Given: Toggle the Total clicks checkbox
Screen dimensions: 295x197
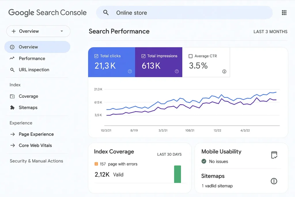Looking at the screenshot, I should click(96, 56).
